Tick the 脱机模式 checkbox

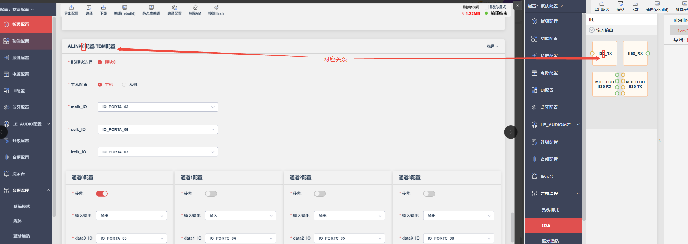(x=487, y=7)
